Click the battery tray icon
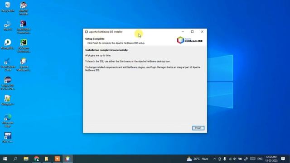This screenshot has height=163, width=290. click(240, 159)
